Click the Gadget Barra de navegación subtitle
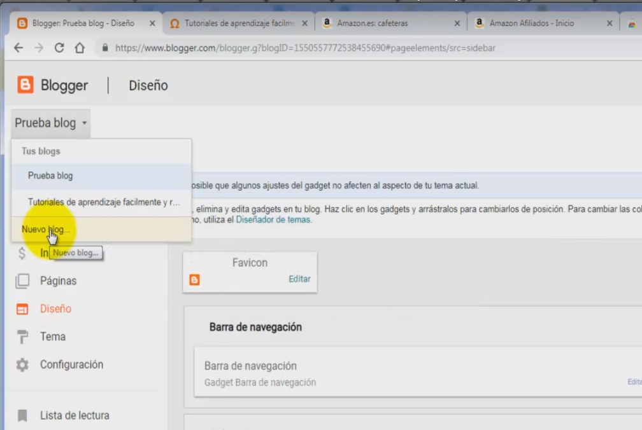This screenshot has height=430, width=642. click(260, 382)
